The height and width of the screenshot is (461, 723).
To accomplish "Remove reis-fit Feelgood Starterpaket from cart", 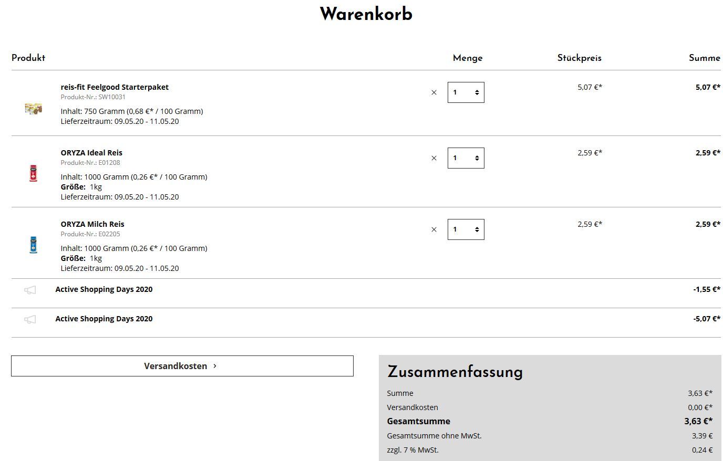I will click(x=433, y=92).
